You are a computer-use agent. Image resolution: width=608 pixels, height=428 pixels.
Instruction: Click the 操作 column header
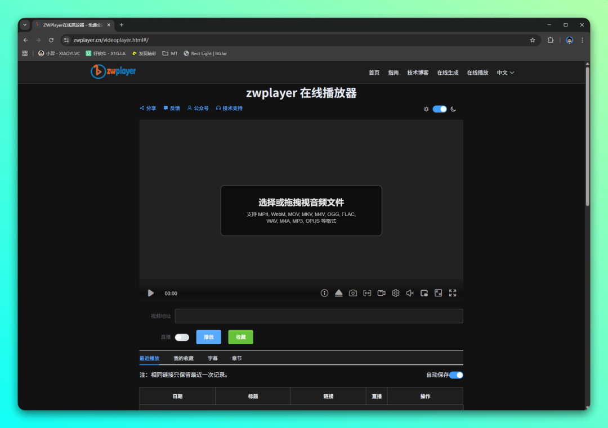pyautogui.click(x=425, y=397)
